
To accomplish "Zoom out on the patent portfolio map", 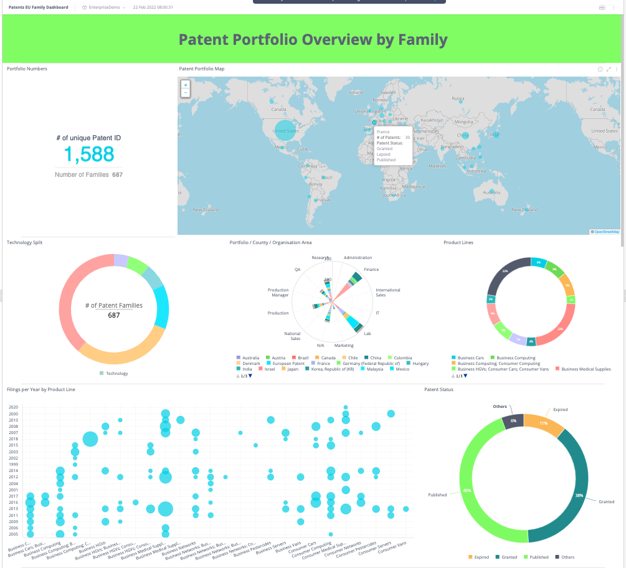I will (185, 93).
